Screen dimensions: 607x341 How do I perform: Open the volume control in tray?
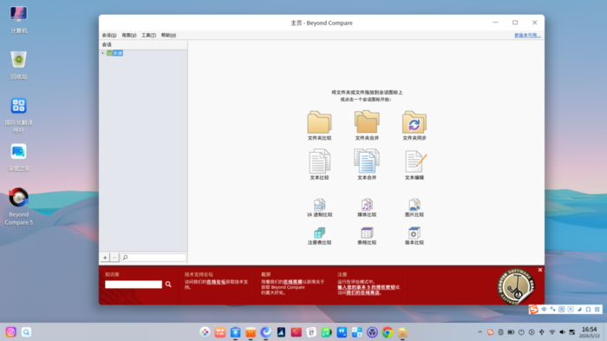click(x=562, y=332)
